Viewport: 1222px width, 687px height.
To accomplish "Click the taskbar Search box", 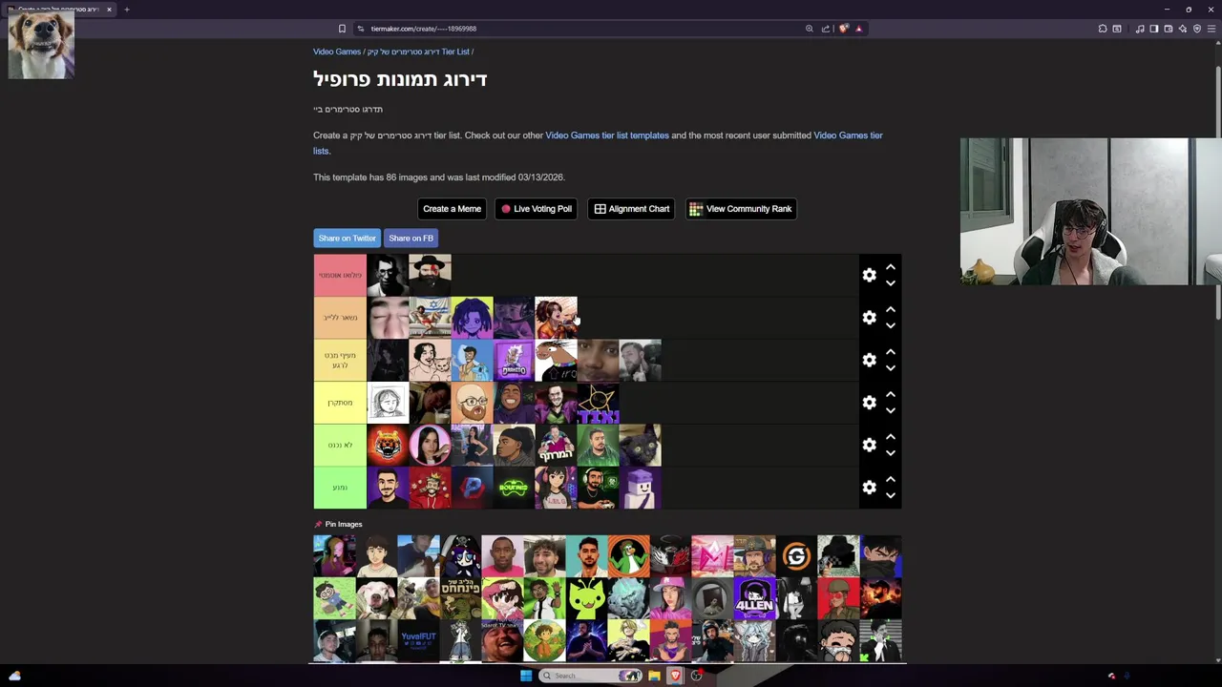I will pos(589,676).
